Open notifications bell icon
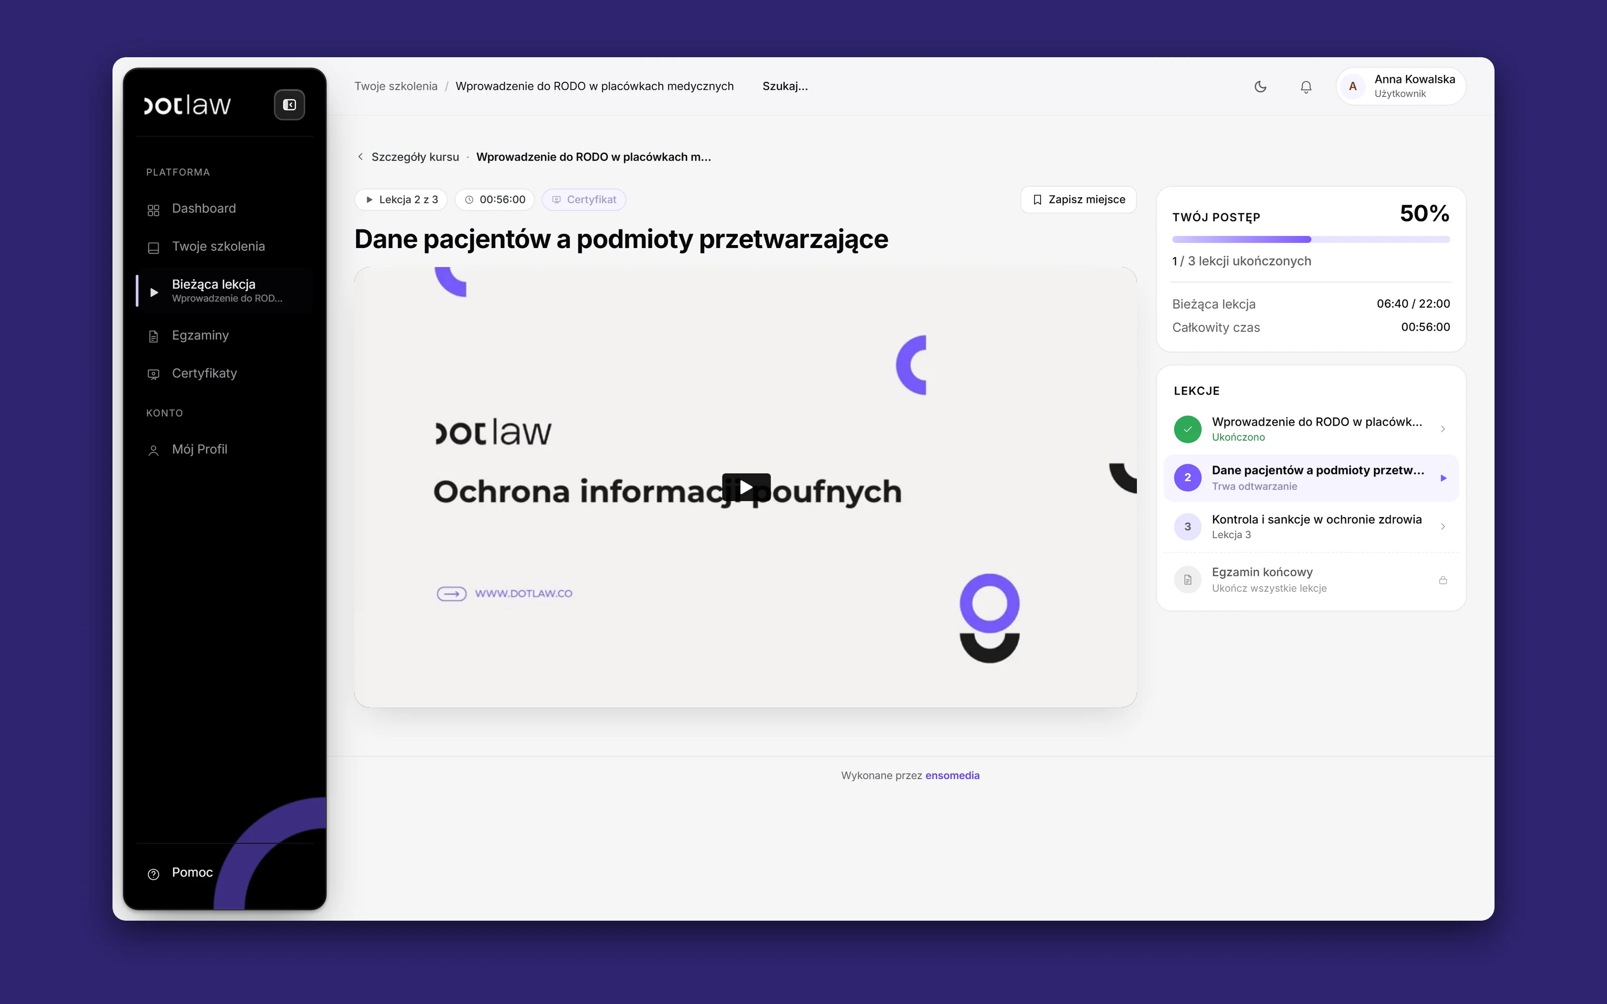Screen dimensions: 1607x1004 coord(1306,86)
